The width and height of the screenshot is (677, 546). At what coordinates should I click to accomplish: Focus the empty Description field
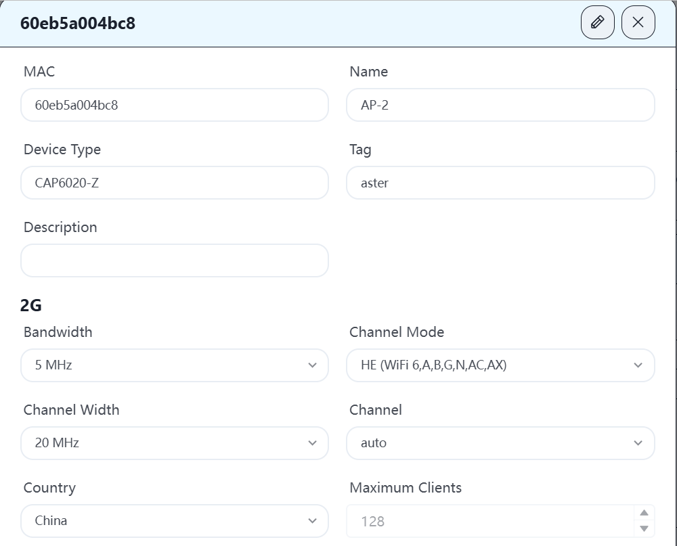pos(174,260)
